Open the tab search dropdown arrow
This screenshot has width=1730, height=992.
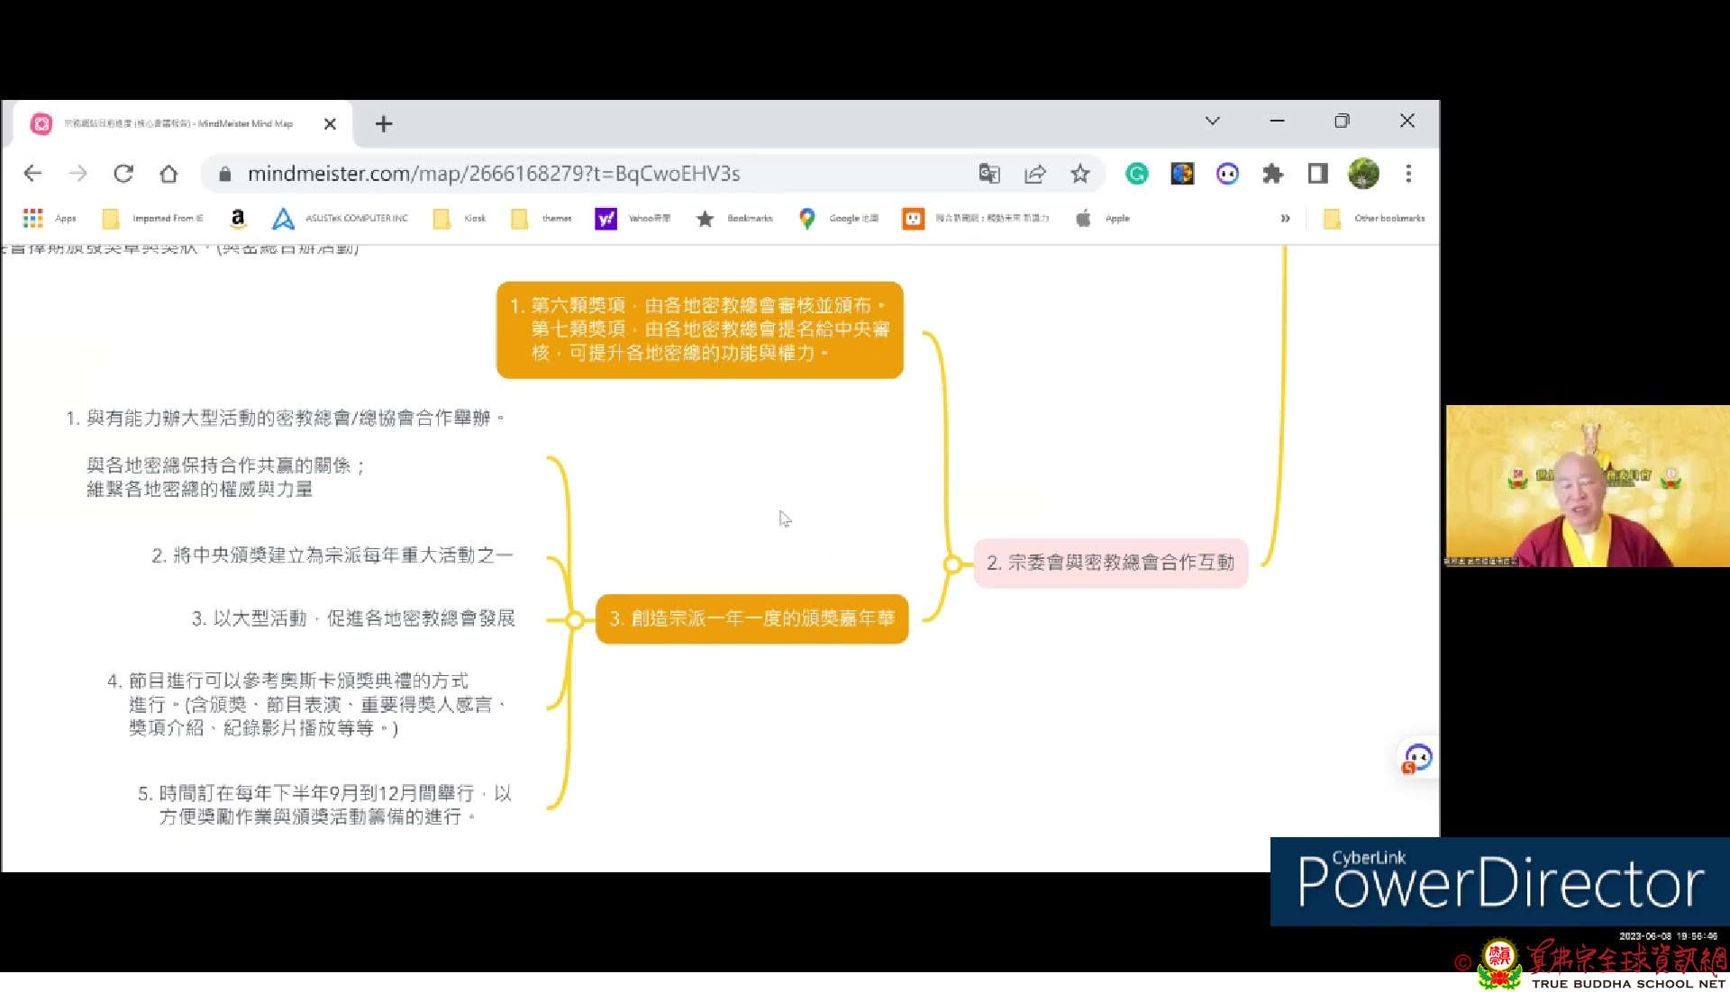1213,121
